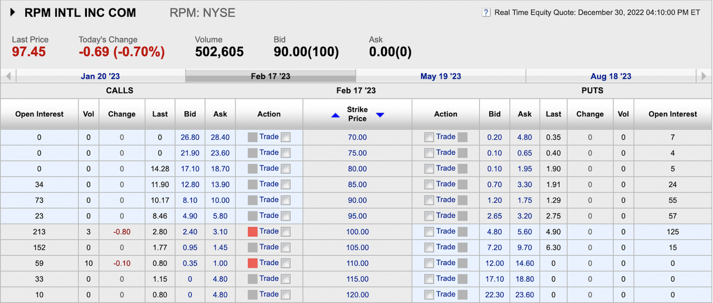Image resolution: width=713 pixels, height=303 pixels.
Task: Click the put bid 4.80 for strike 100.00
Action: pyautogui.click(x=495, y=232)
